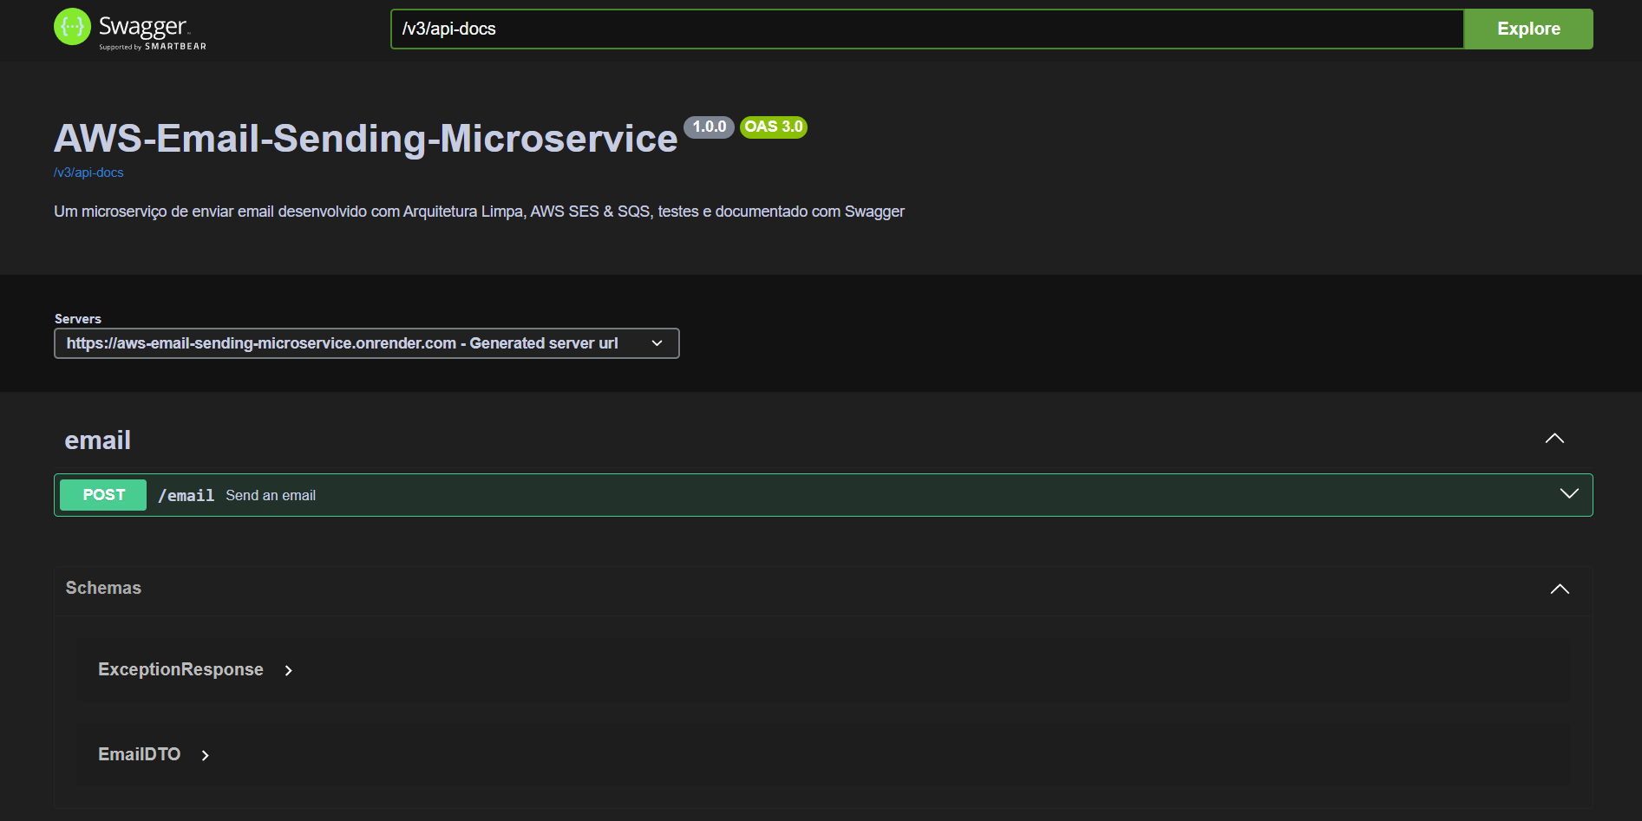Expand POST /email operation arrow
Image resolution: width=1642 pixels, height=821 pixels.
click(1569, 493)
